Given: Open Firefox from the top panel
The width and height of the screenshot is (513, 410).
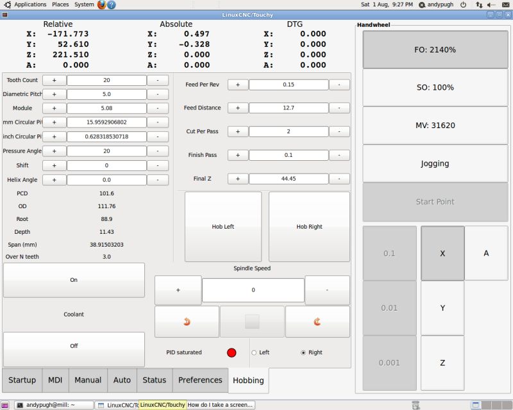Looking at the screenshot, I should coord(101,4).
